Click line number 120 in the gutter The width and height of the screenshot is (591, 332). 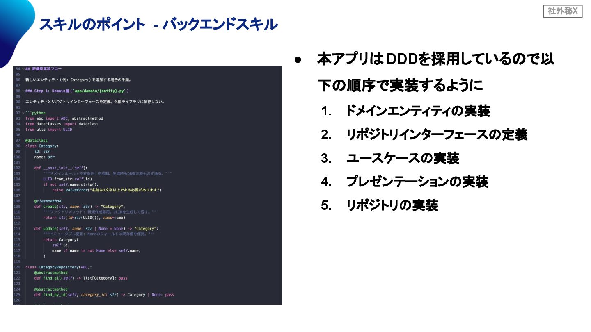tap(17, 267)
